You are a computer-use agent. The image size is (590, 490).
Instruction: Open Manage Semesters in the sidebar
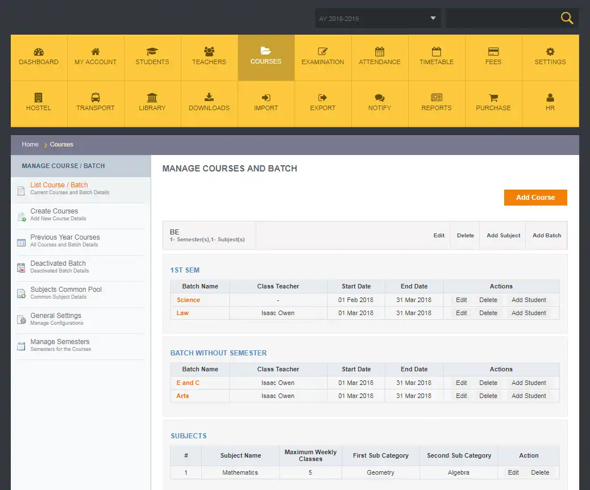coord(60,342)
